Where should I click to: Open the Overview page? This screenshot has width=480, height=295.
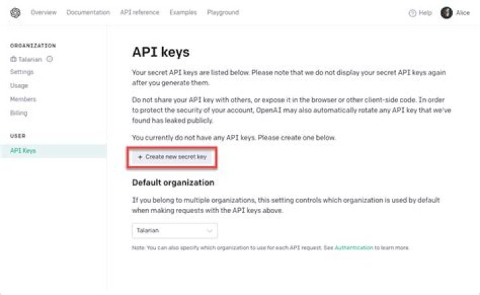pyautogui.click(x=43, y=13)
